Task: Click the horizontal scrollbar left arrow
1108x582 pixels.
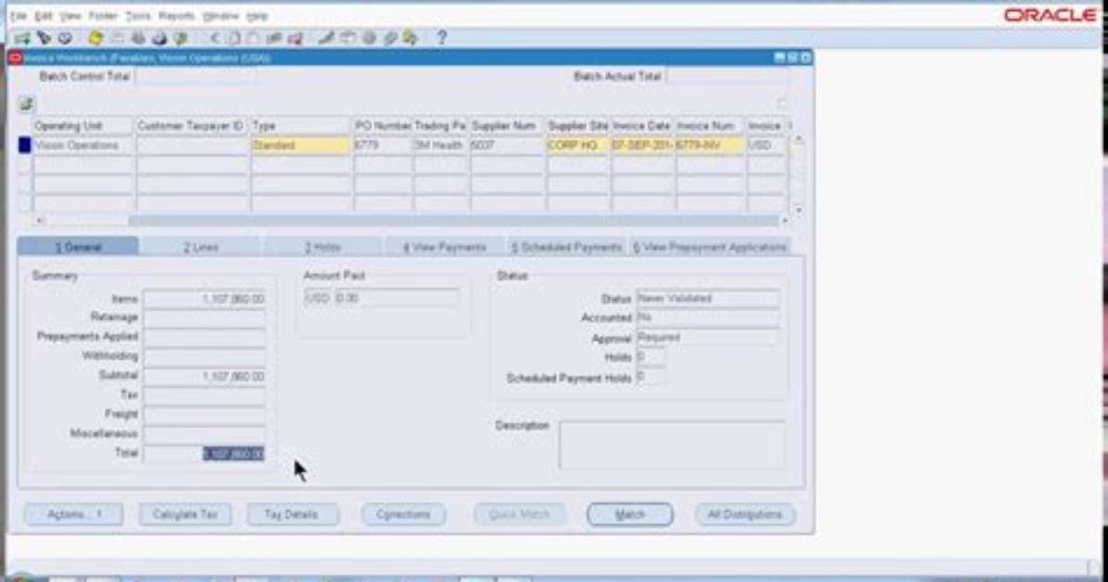Action: [40, 221]
